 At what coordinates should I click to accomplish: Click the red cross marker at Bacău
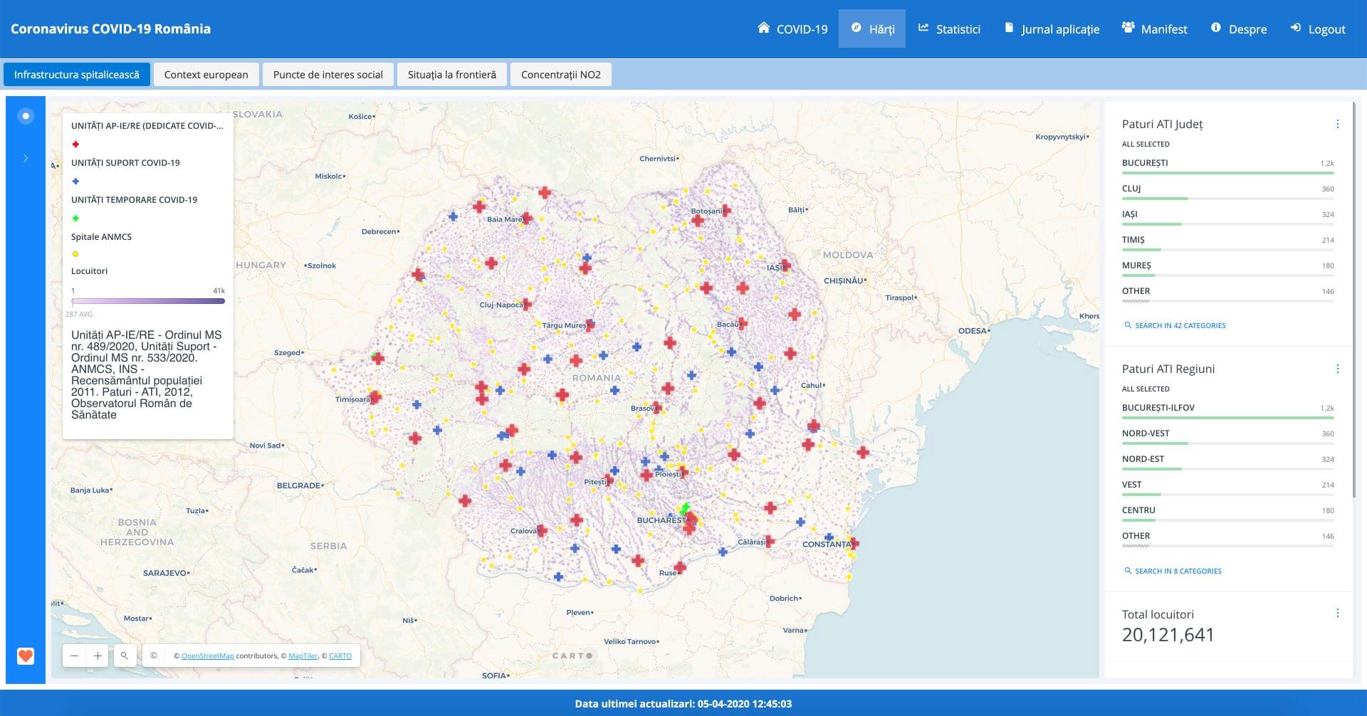(742, 324)
